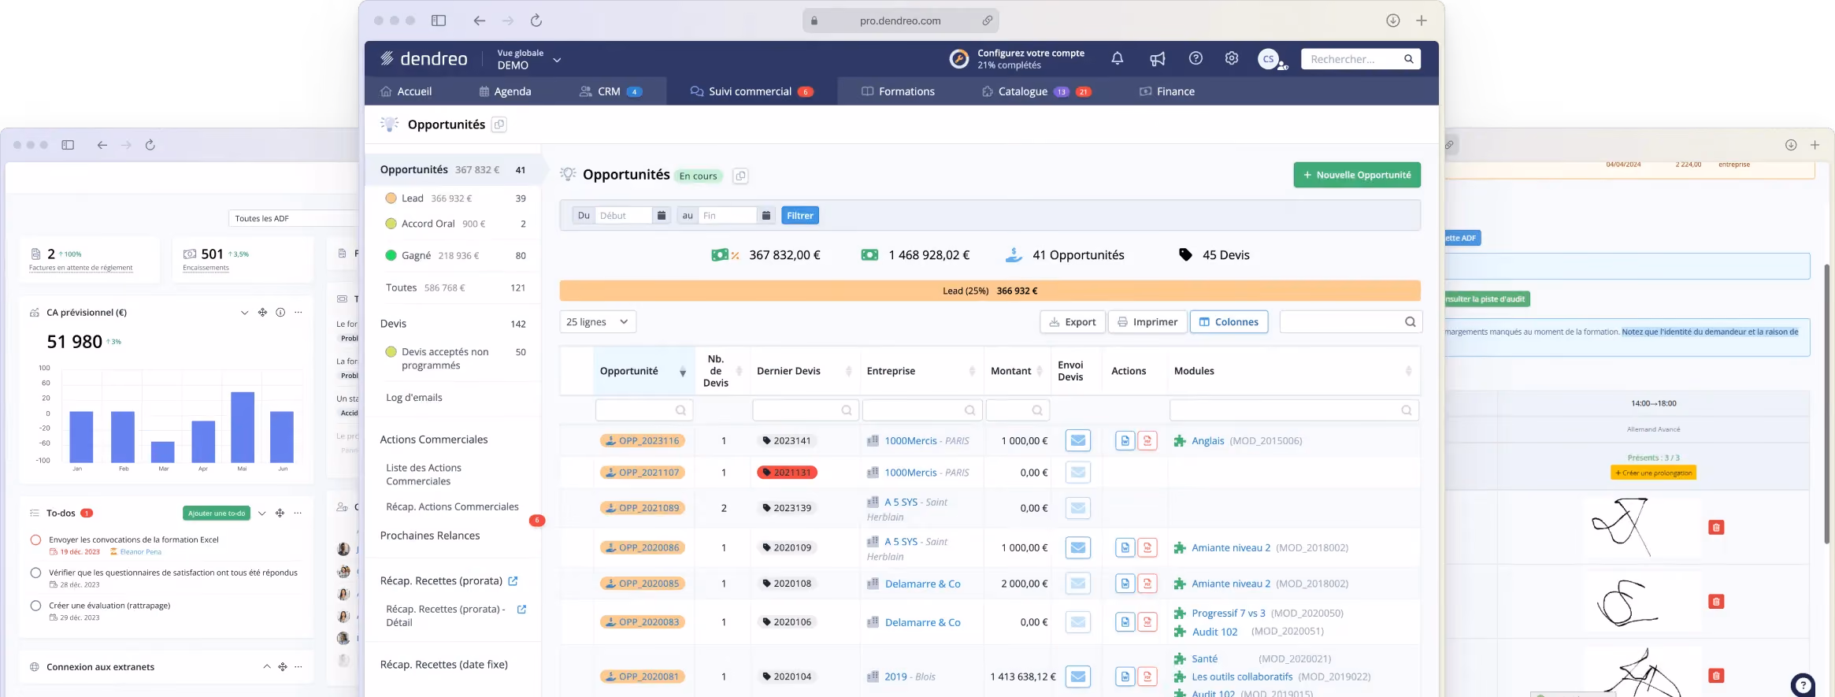The width and height of the screenshot is (1835, 697).
Task: Open the Colonnes chooser
Action: [x=1229, y=322]
